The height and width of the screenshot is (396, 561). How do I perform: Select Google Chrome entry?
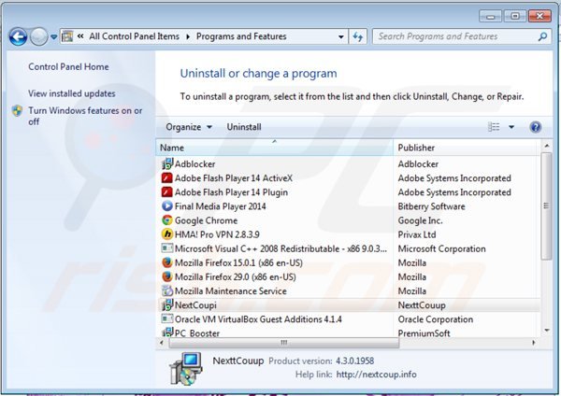[x=206, y=220]
